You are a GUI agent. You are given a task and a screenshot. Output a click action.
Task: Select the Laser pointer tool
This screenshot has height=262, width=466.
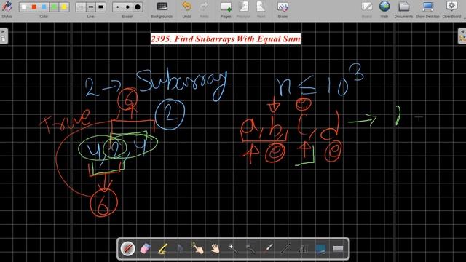pos(268,249)
